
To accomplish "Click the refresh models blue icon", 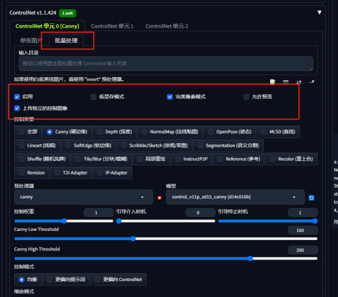I will click(311, 197).
